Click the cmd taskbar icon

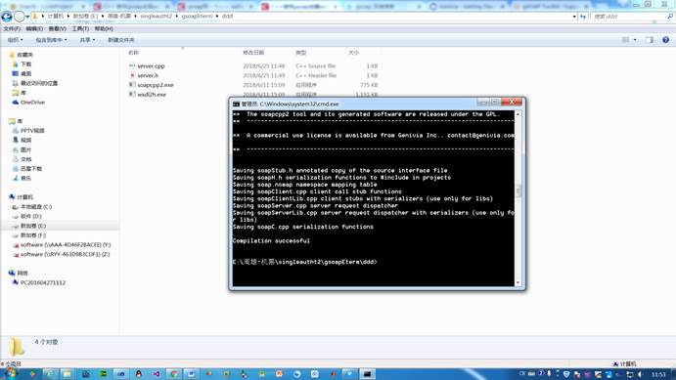367,374
